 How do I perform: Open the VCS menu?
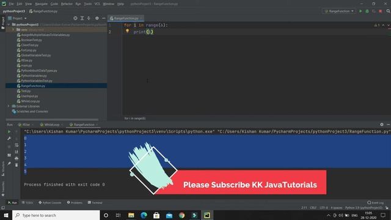point(97,4)
